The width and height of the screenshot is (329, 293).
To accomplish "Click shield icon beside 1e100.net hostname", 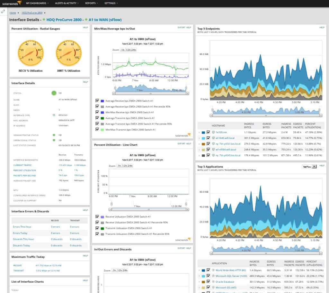I will (x=213, y=132).
